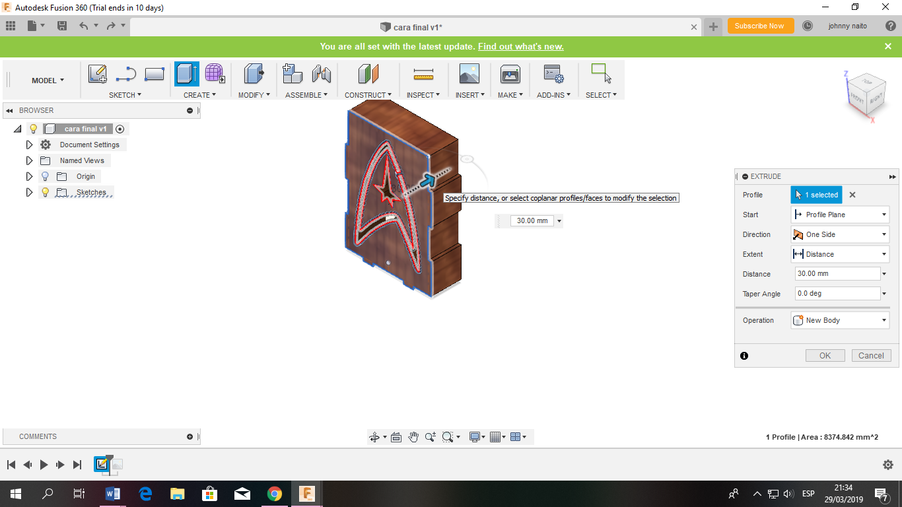Select the window Select tool
Image resolution: width=902 pixels, height=507 pixels.
[601, 74]
